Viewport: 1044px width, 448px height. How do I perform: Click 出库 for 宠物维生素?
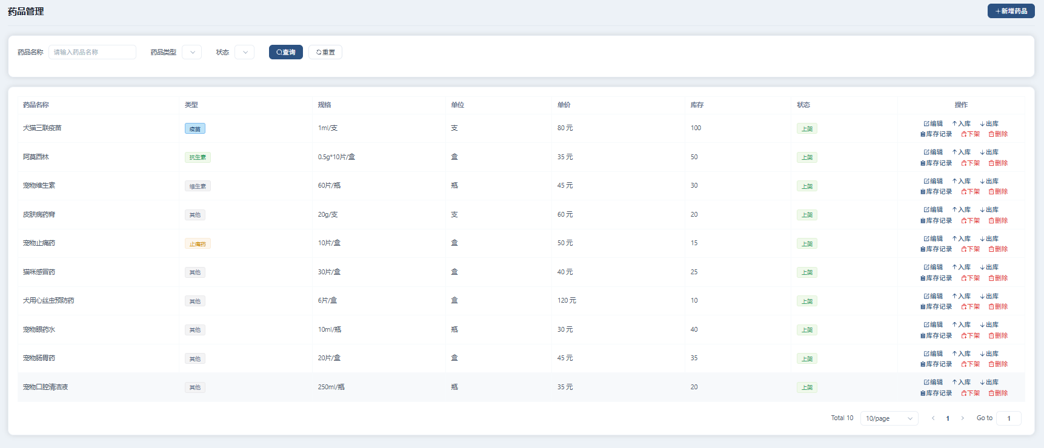tap(989, 181)
